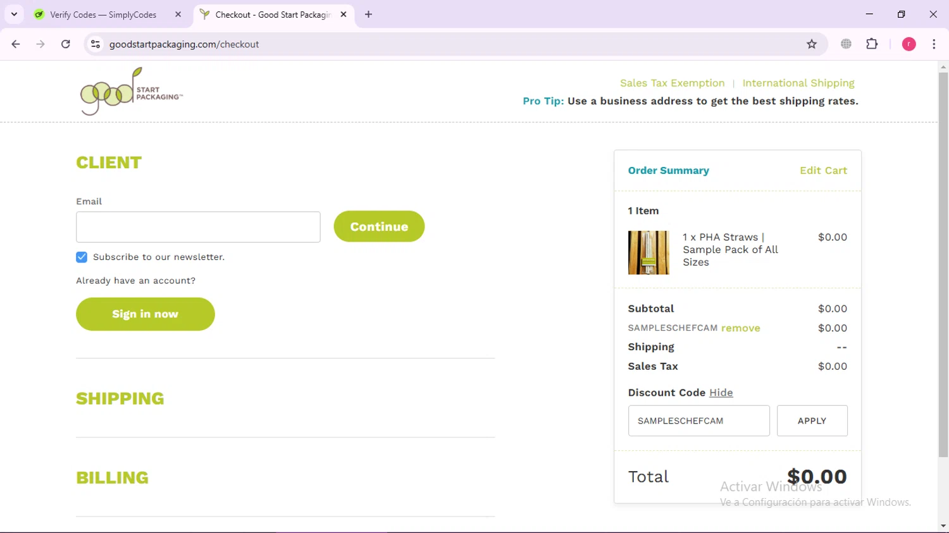Click the CLIENT section heading
The image size is (949, 533).
pyautogui.click(x=109, y=162)
